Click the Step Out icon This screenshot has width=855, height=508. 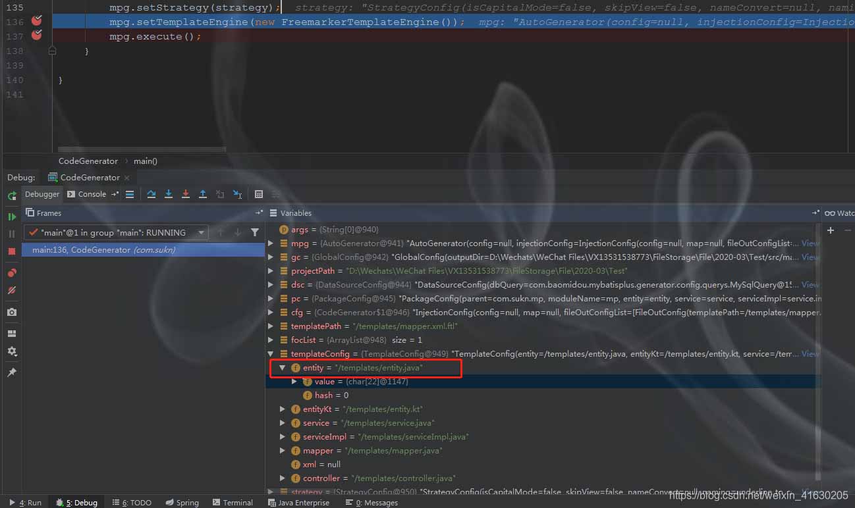point(203,194)
